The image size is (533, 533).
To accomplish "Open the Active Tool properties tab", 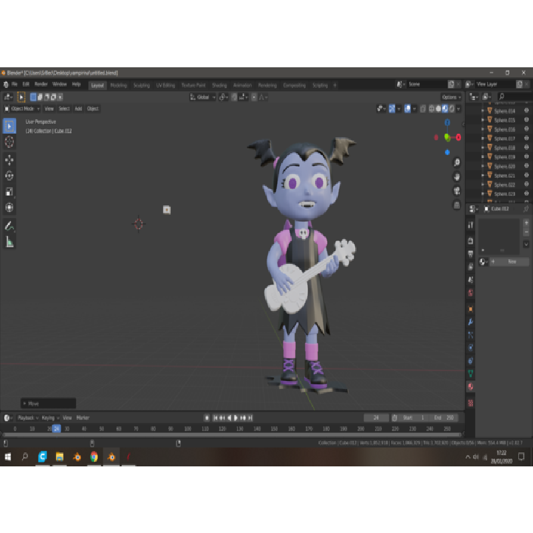I will coord(471,225).
